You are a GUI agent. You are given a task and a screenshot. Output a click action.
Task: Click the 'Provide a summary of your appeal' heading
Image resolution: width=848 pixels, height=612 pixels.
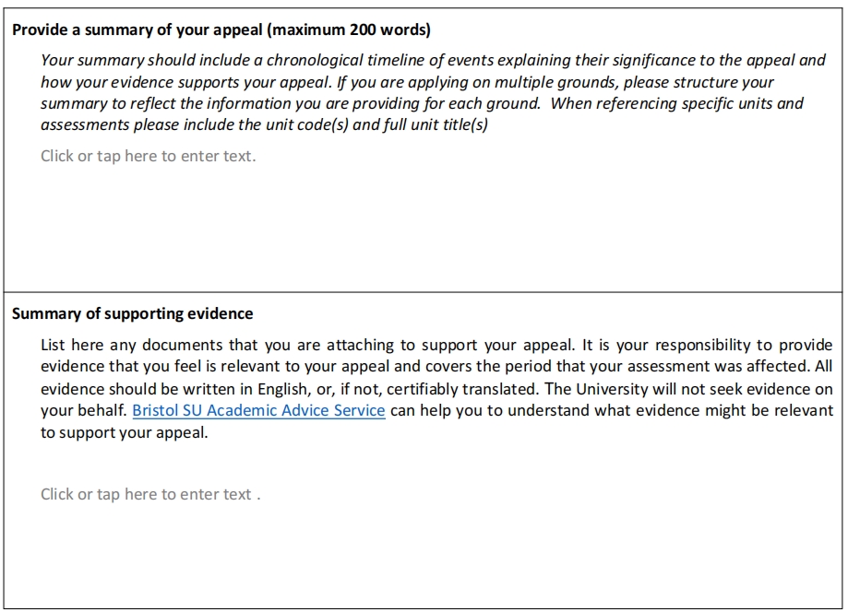138,29
